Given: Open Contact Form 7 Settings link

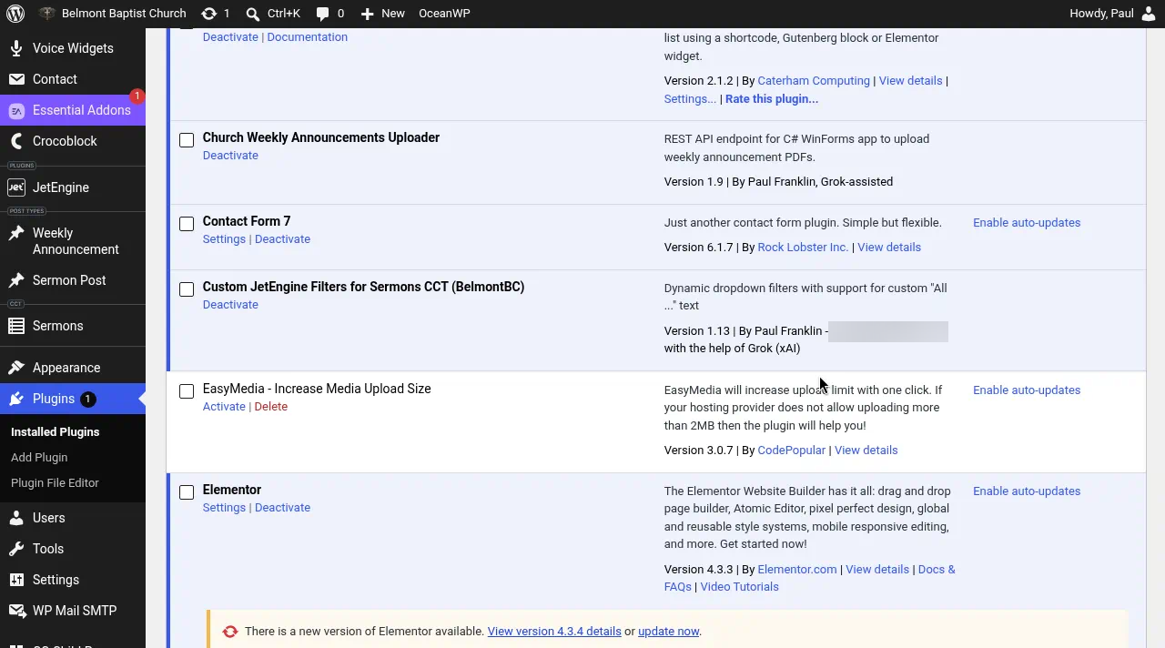Looking at the screenshot, I should click(224, 239).
